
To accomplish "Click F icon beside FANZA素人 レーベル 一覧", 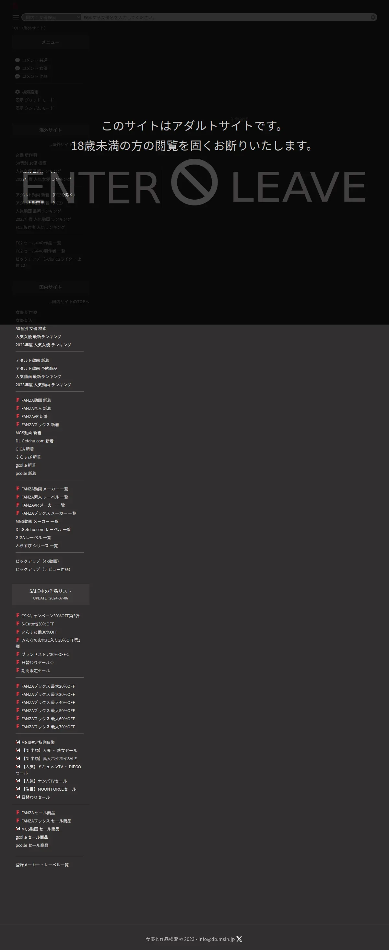I will (x=18, y=496).
